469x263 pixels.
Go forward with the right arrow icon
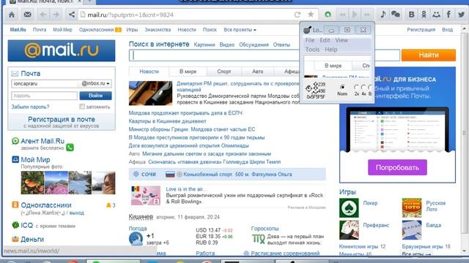[56, 15]
